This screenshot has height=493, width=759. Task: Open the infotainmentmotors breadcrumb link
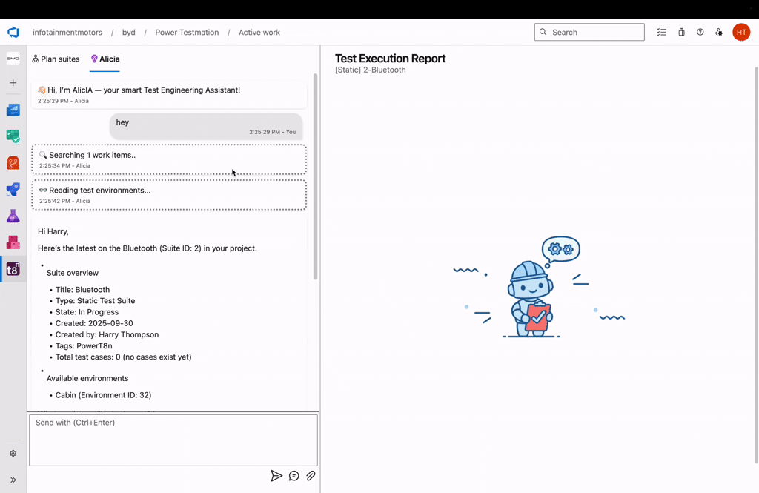(x=67, y=32)
